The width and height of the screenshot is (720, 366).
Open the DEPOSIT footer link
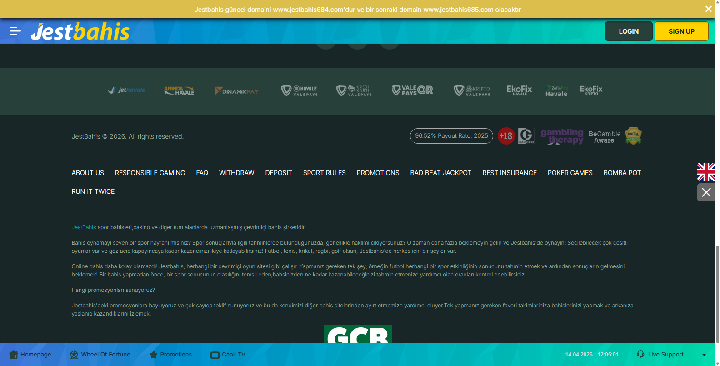coord(279,173)
